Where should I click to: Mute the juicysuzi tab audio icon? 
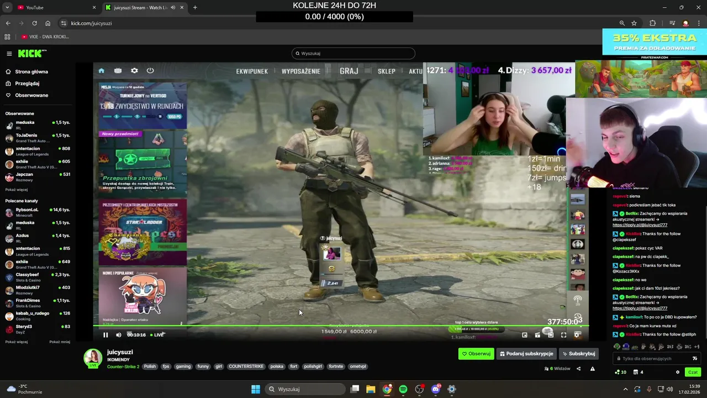tap(172, 8)
